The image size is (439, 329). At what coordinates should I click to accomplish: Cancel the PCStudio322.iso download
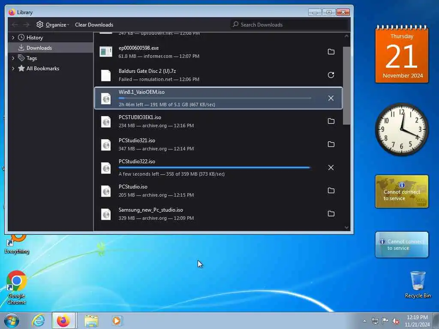click(x=331, y=167)
